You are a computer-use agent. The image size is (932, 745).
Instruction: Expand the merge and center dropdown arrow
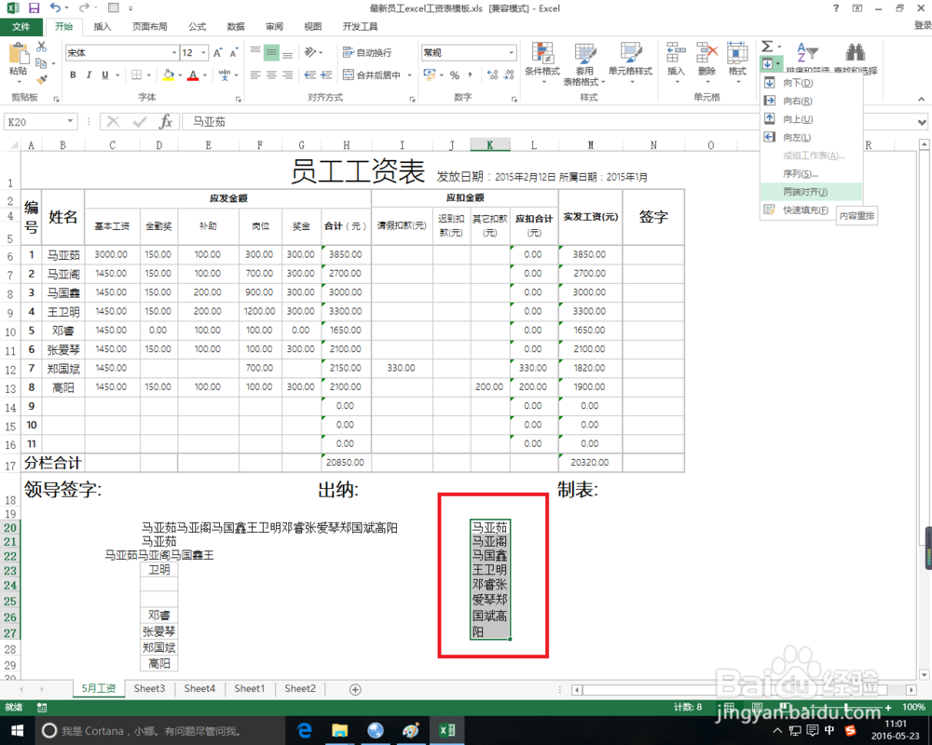(409, 75)
